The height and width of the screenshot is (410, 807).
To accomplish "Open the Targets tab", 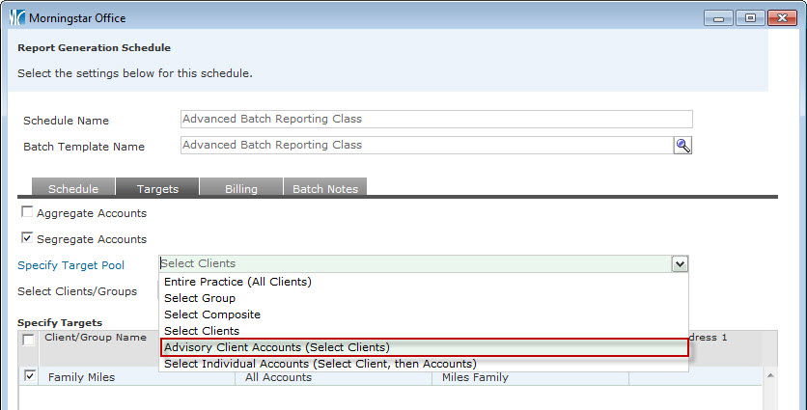I will (157, 189).
